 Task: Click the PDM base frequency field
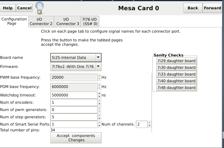click(x=74, y=87)
